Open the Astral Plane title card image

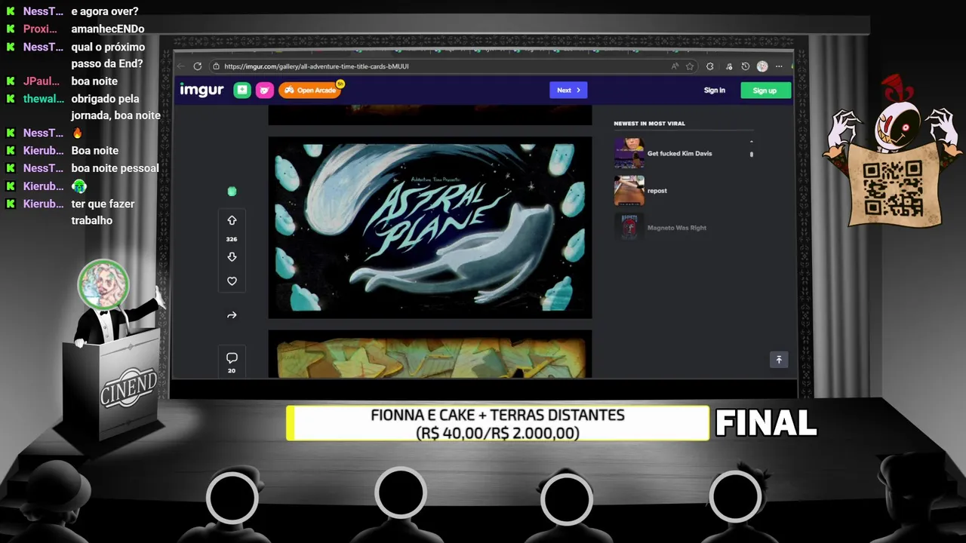[430, 227]
